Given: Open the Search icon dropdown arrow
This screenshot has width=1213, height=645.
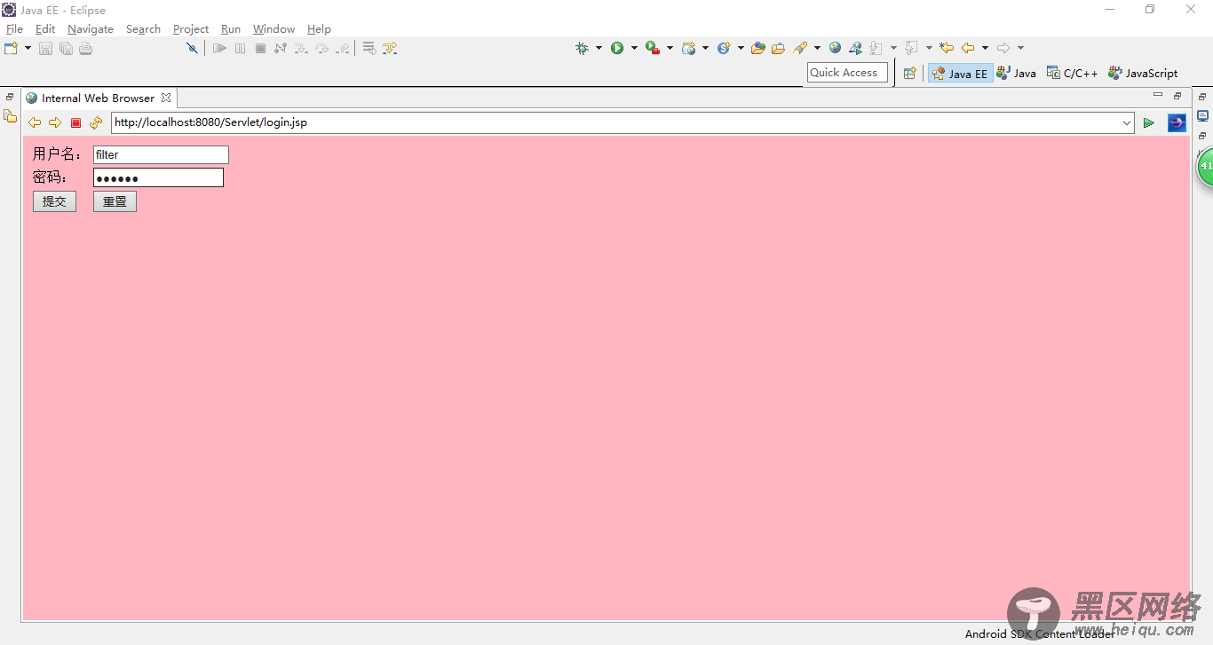Looking at the screenshot, I should click(x=817, y=48).
